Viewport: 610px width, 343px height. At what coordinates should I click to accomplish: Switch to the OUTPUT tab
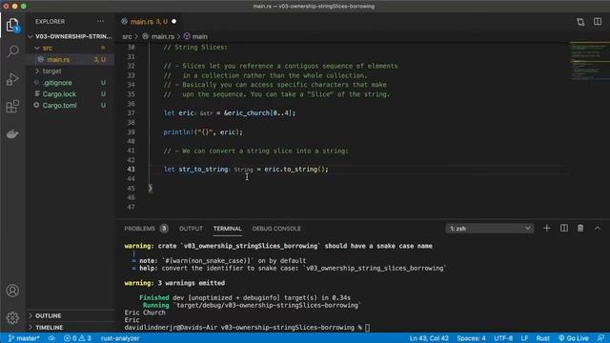[191, 229]
